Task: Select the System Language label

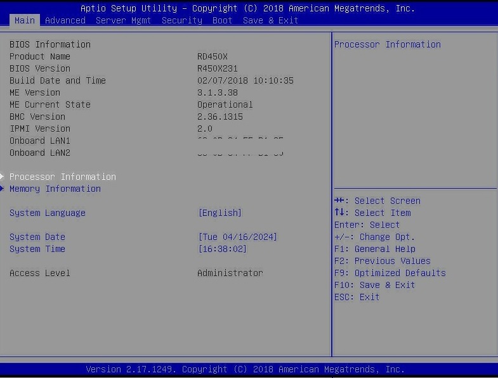Action: pos(48,213)
